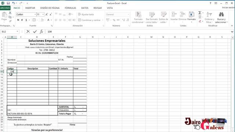Cut selection with the scissors icon
235x132 pixels.
tap(10, 13)
